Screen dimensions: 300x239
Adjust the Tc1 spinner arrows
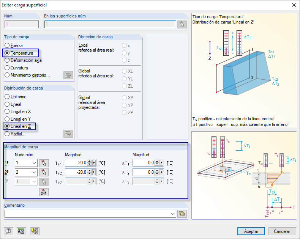click(89, 163)
